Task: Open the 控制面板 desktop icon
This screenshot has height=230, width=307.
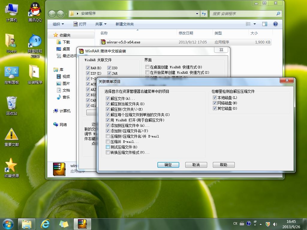Action: (x=12, y=75)
